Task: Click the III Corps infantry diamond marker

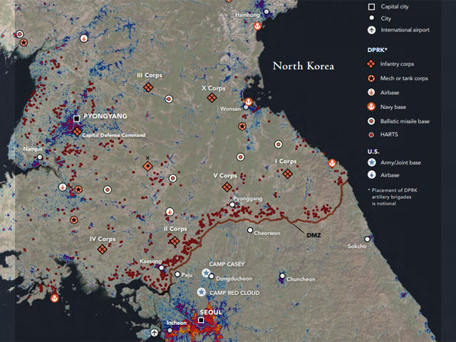Action: [149, 87]
